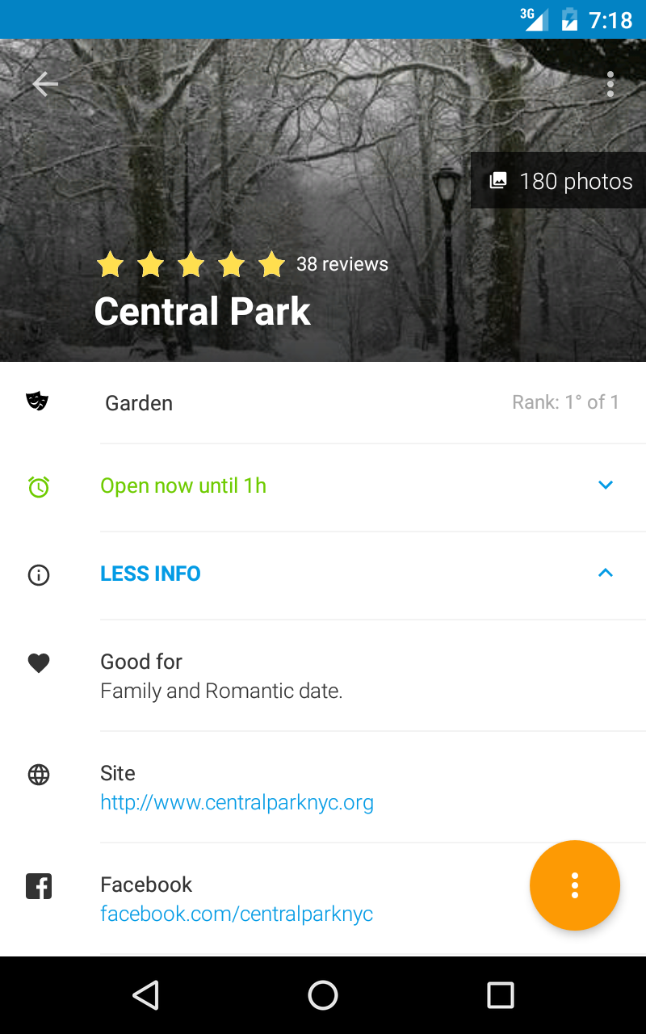Open the 38 reviews
Viewport: 646px width, 1034px height.
click(342, 264)
